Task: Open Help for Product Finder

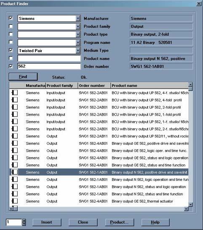Action: coord(155,222)
